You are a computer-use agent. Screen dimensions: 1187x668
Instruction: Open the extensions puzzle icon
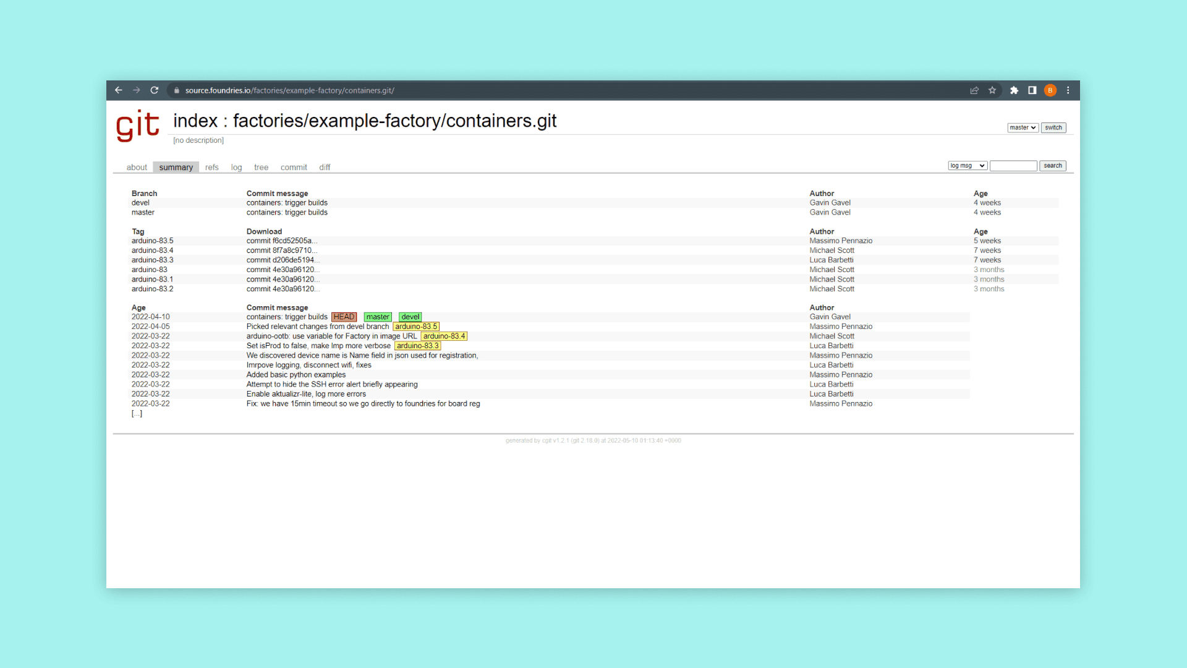1014,90
